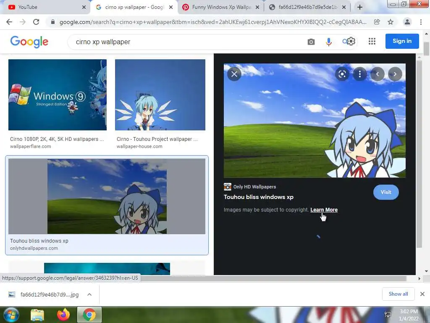430x323 pixels.
Task: Click the Google logo
Action: [x=29, y=42]
